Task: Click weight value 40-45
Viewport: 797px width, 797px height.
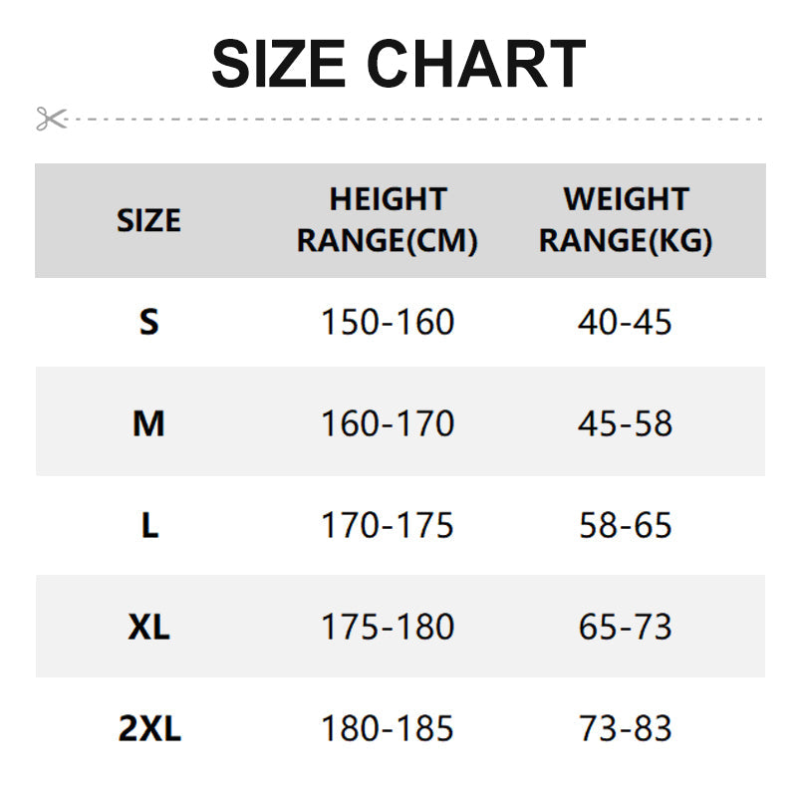Action: 625,322
